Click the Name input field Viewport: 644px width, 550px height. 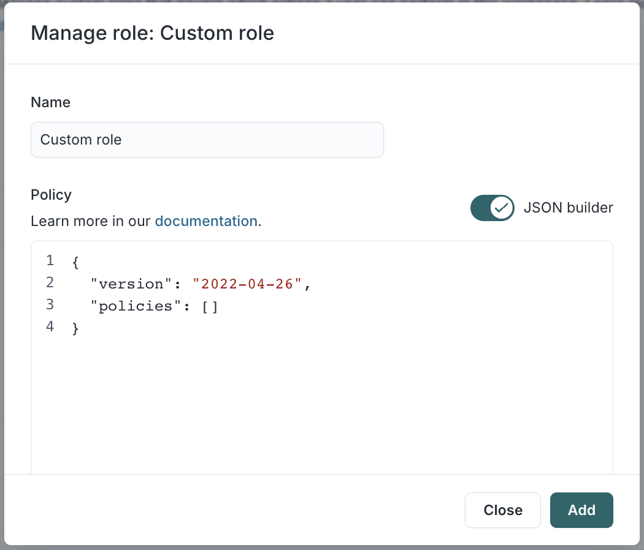click(207, 140)
